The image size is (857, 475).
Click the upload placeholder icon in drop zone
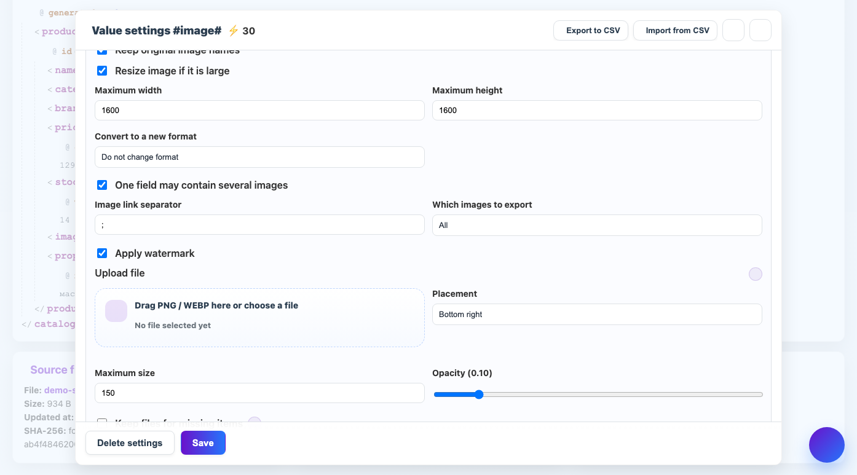116,311
